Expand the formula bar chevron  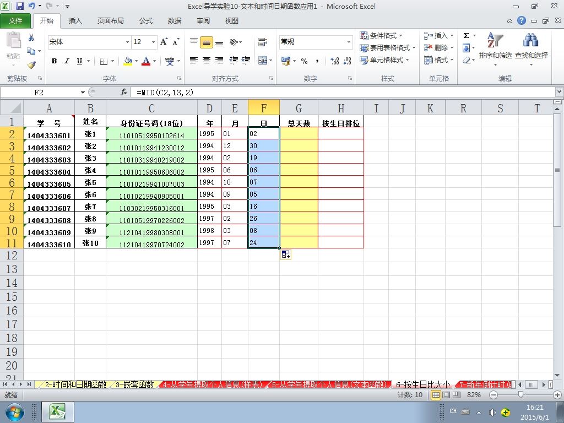click(x=560, y=92)
